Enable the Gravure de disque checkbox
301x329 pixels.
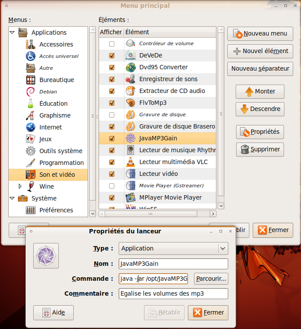(x=112, y=115)
